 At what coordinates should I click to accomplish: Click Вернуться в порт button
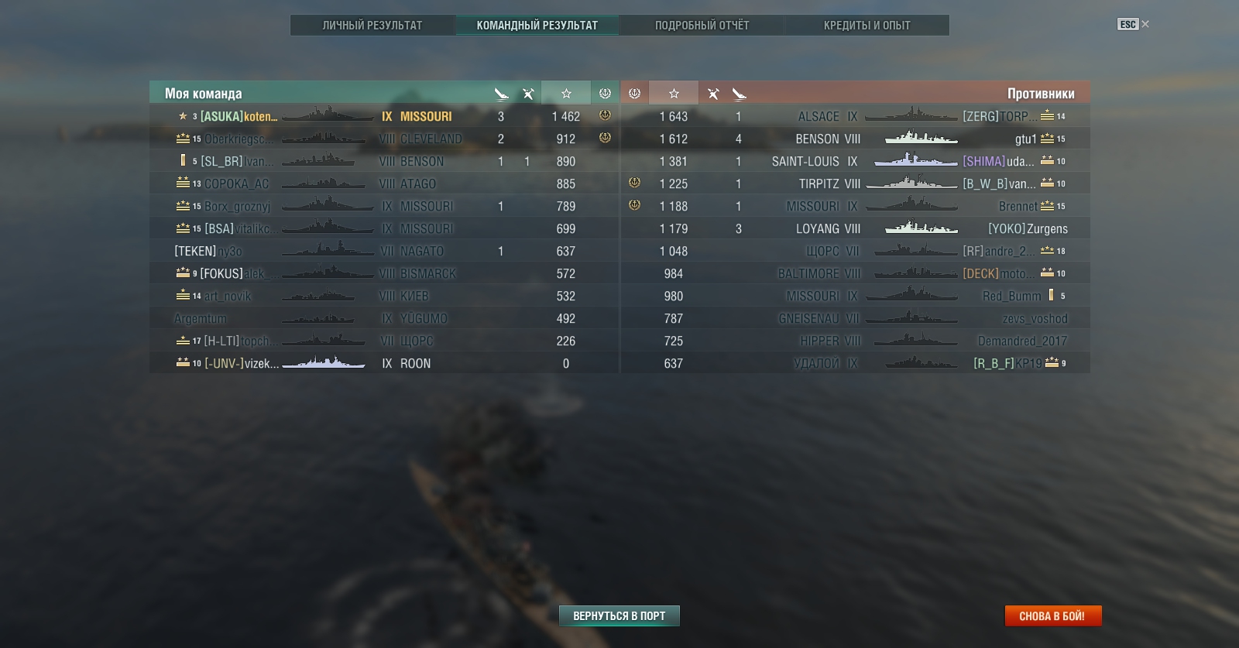[x=619, y=615]
